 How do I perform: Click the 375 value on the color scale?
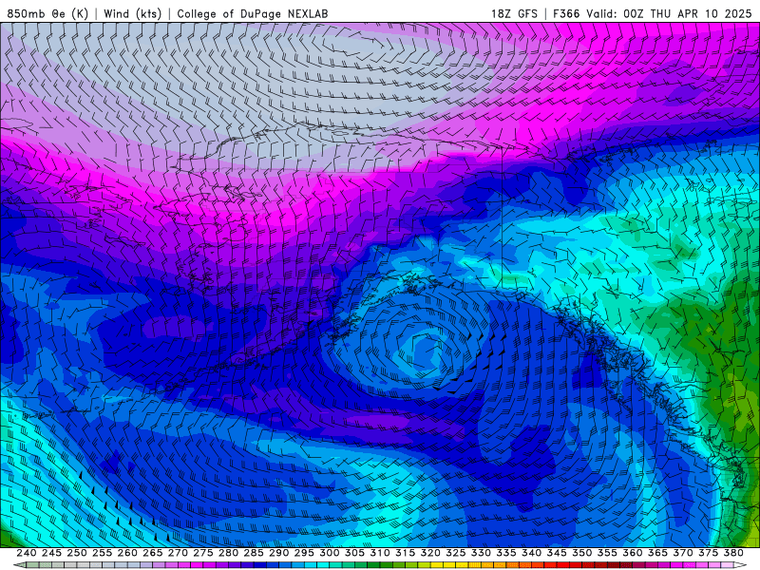(708, 553)
